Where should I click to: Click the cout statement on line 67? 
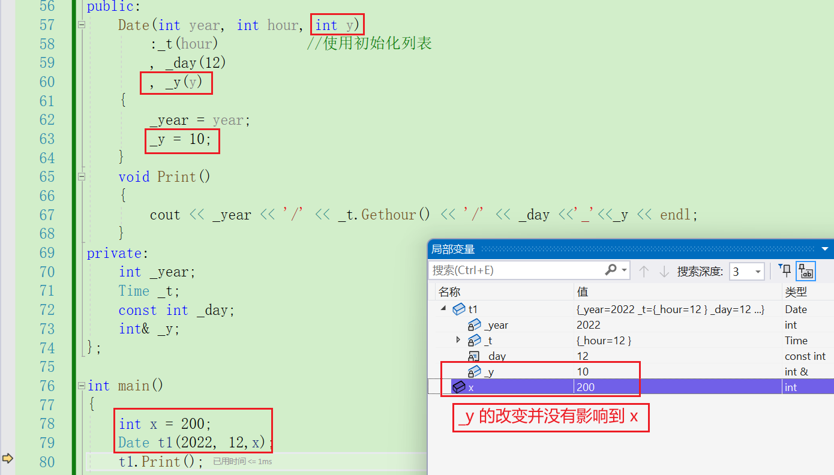[424, 215]
